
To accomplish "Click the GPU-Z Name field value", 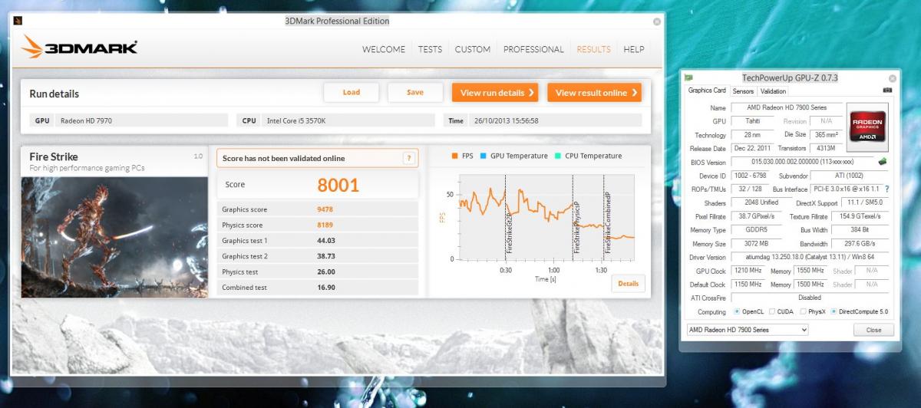I will (x=786, y=108).
